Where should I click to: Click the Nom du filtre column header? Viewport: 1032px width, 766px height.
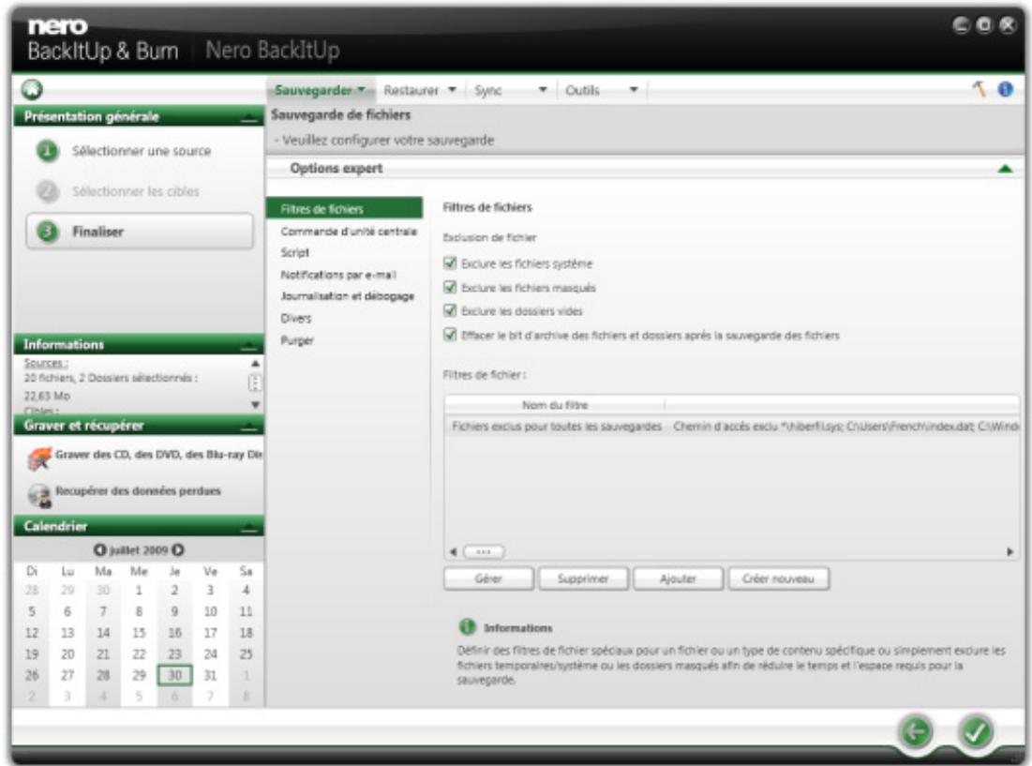pos(555,405)
